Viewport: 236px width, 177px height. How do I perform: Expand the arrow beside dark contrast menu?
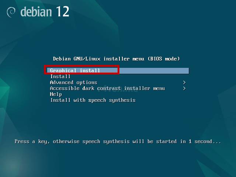184,88
